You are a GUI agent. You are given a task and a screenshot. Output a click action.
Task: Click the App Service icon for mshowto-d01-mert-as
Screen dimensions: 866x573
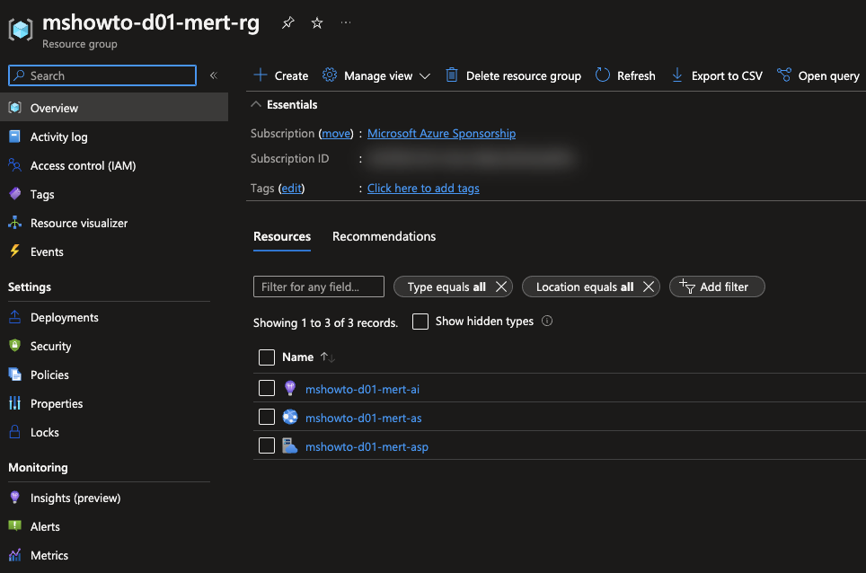click(x=290, y=418)
